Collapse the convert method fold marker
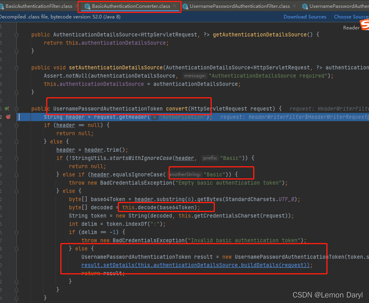Image resolution: width=369 pixels, height=303 pixels. coord(17,109)
